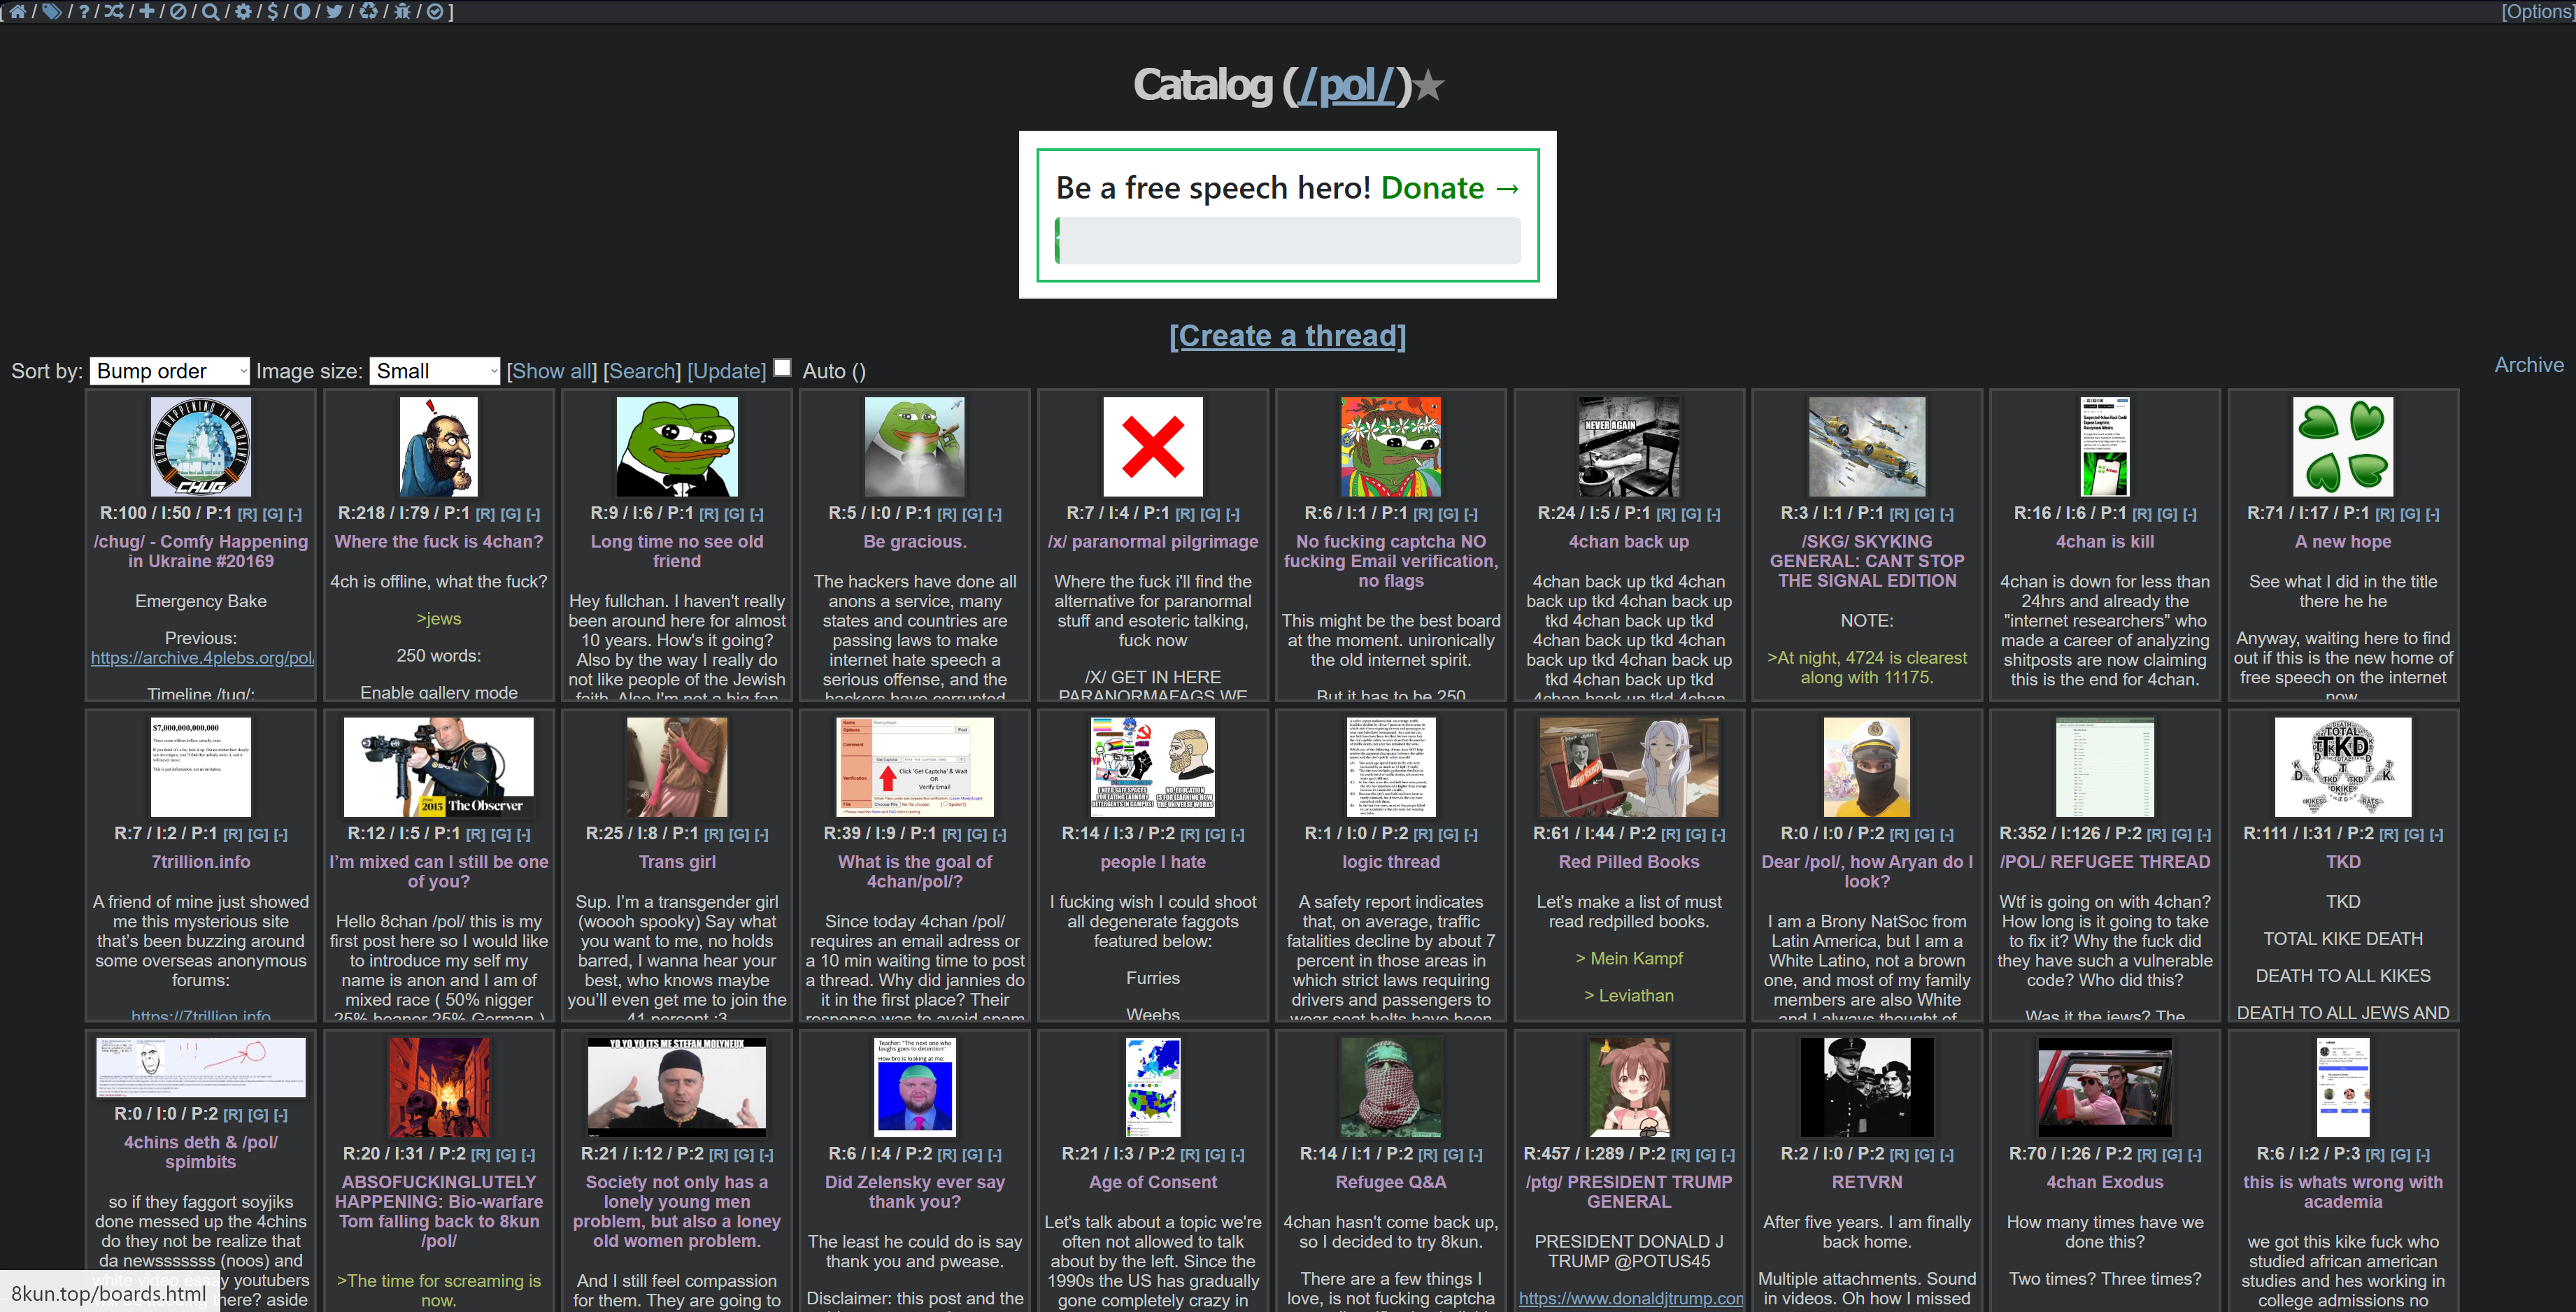Viewport: 2576px width, 1312px height.
Task: Toggle the half-circle contrast icon
Action: (x=301, y=11)
